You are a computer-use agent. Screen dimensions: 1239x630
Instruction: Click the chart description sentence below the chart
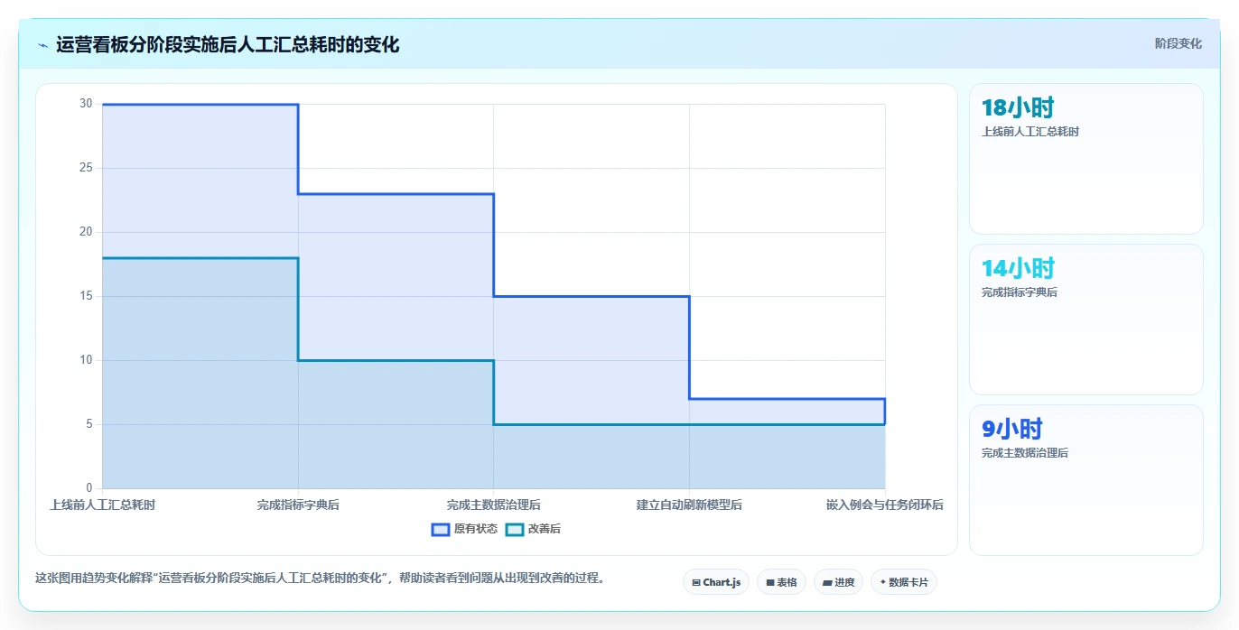320,578
